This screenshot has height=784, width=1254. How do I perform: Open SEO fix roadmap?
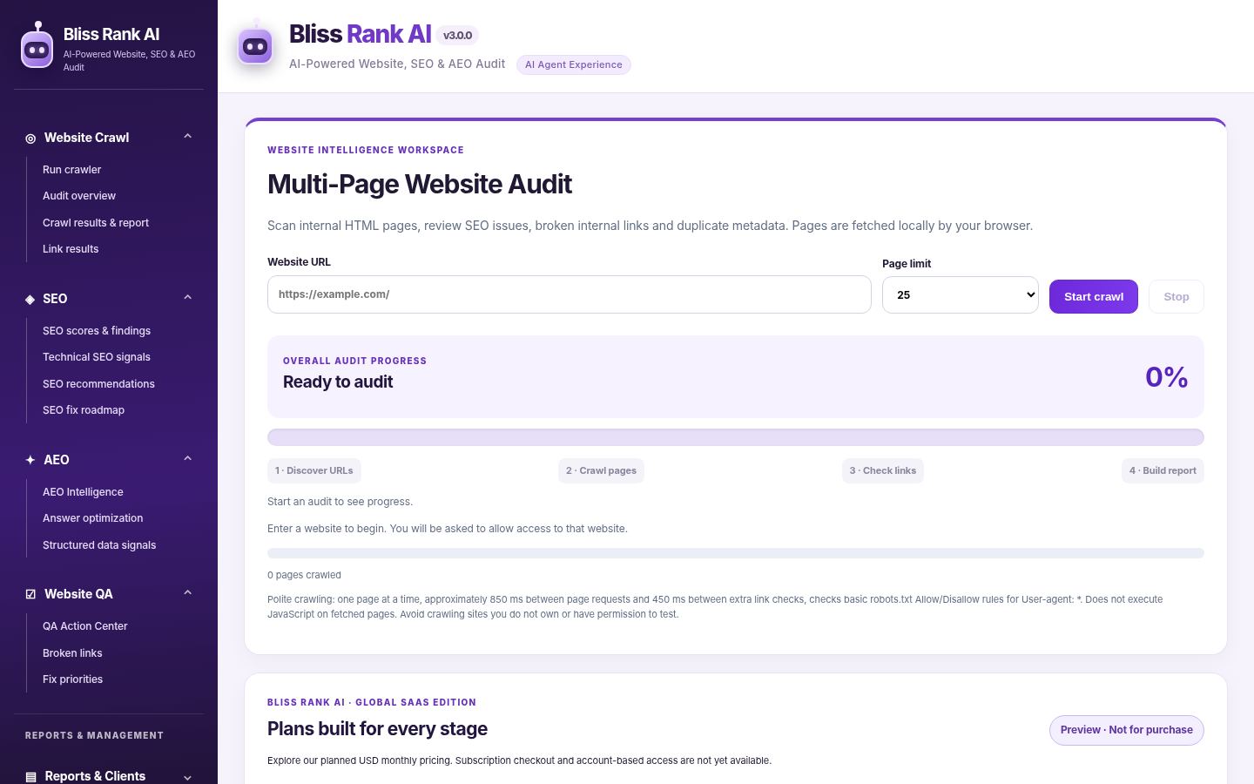(84, 410)
